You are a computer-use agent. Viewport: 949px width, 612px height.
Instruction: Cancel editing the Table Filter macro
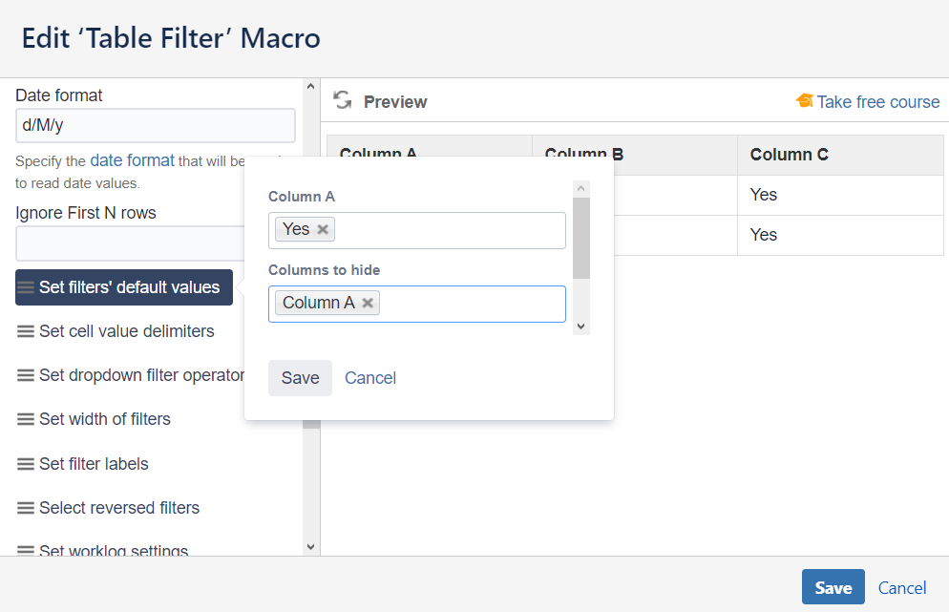pyautogui.click(x=902, y=588)
